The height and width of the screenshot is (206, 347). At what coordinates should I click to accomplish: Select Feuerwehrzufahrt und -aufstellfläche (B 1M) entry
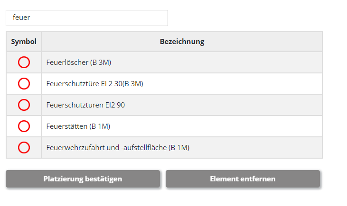[x=118, y=148]
